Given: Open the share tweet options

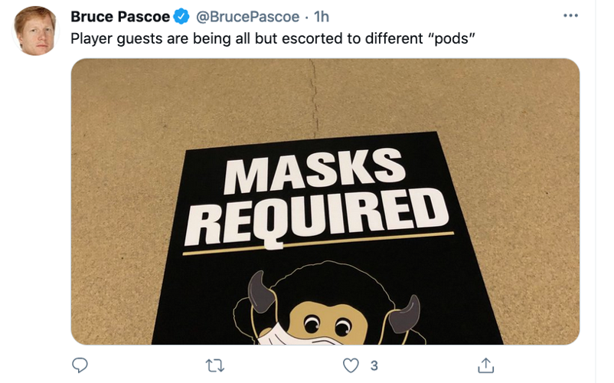Looking at the screenshot, I should (x=486, y=365).
